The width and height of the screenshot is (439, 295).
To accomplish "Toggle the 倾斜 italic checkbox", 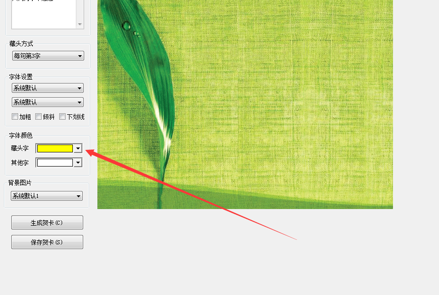I will [38, 117].
